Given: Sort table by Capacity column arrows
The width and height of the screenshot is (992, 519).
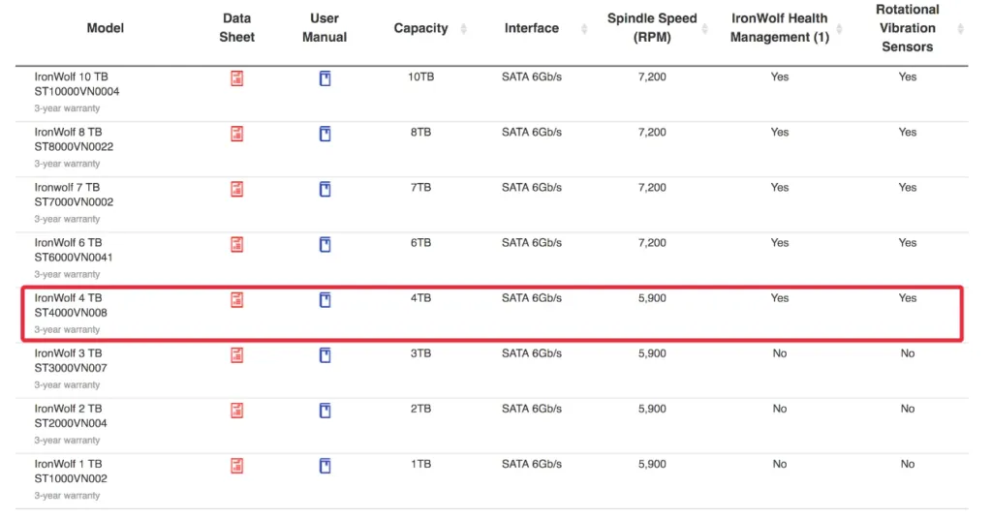Looking at the screenshot, I should (464, 28).
